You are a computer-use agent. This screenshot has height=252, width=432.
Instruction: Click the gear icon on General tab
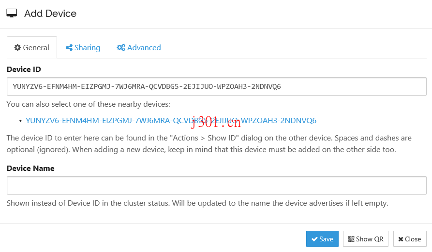(17, 47)
